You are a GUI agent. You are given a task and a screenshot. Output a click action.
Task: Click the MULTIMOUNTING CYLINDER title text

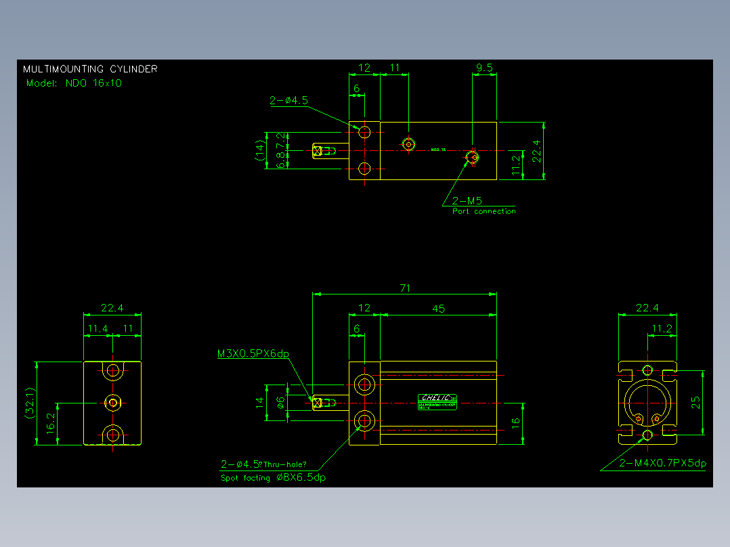click(90, 69)
